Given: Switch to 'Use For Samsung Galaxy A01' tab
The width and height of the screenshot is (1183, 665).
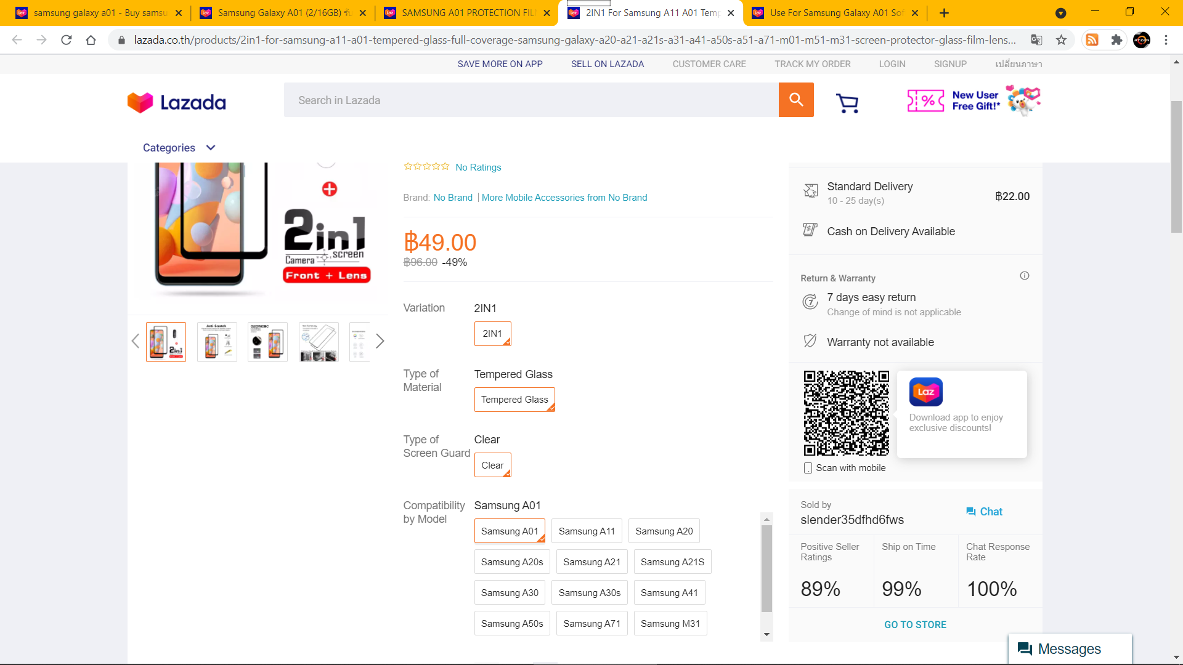Looking at the screenshot, I should (835, 13).
